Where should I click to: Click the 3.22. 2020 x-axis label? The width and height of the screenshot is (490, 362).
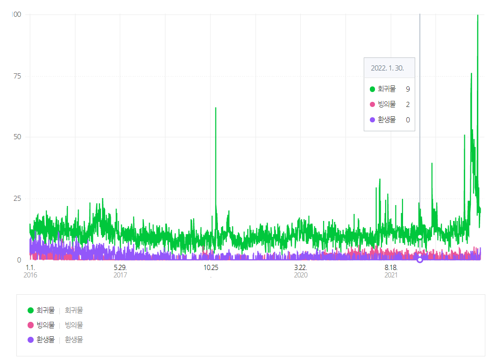tap(301, 271)
